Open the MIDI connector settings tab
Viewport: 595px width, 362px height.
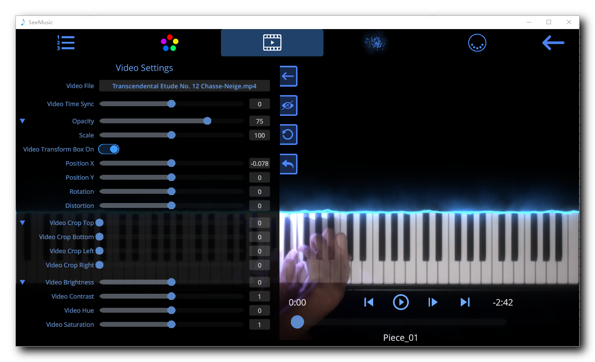click(x=477, y=43)
